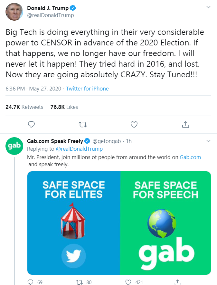
Task: View the 76.8K Likes list
Action: coord(64,107)
